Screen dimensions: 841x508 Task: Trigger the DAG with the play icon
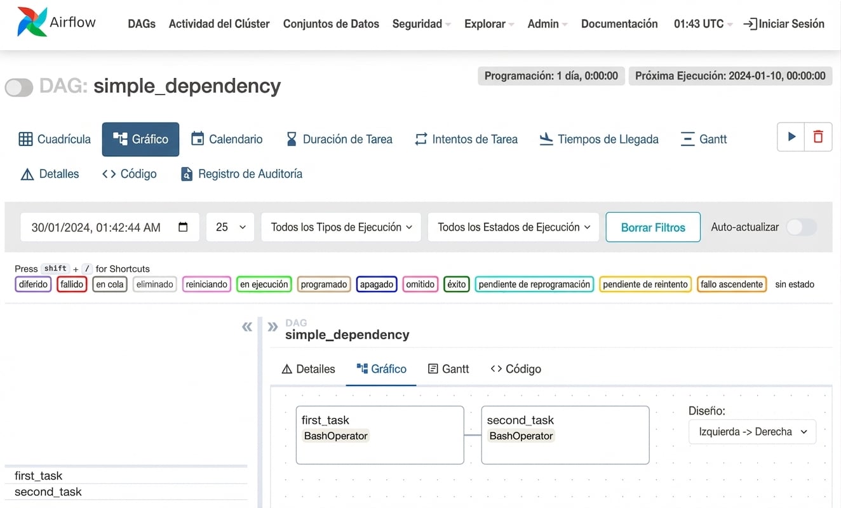791,138
